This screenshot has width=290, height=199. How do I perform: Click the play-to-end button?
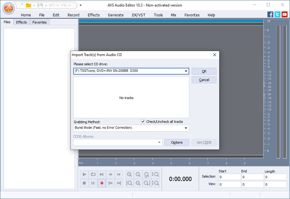[101, 174]
